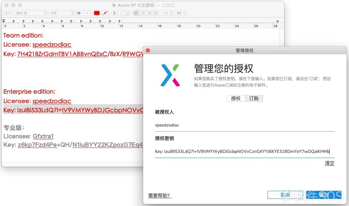The width and height of the screenshot is (349, 206).
Task: Click the font size field showing 18
Action: point(80,13)
